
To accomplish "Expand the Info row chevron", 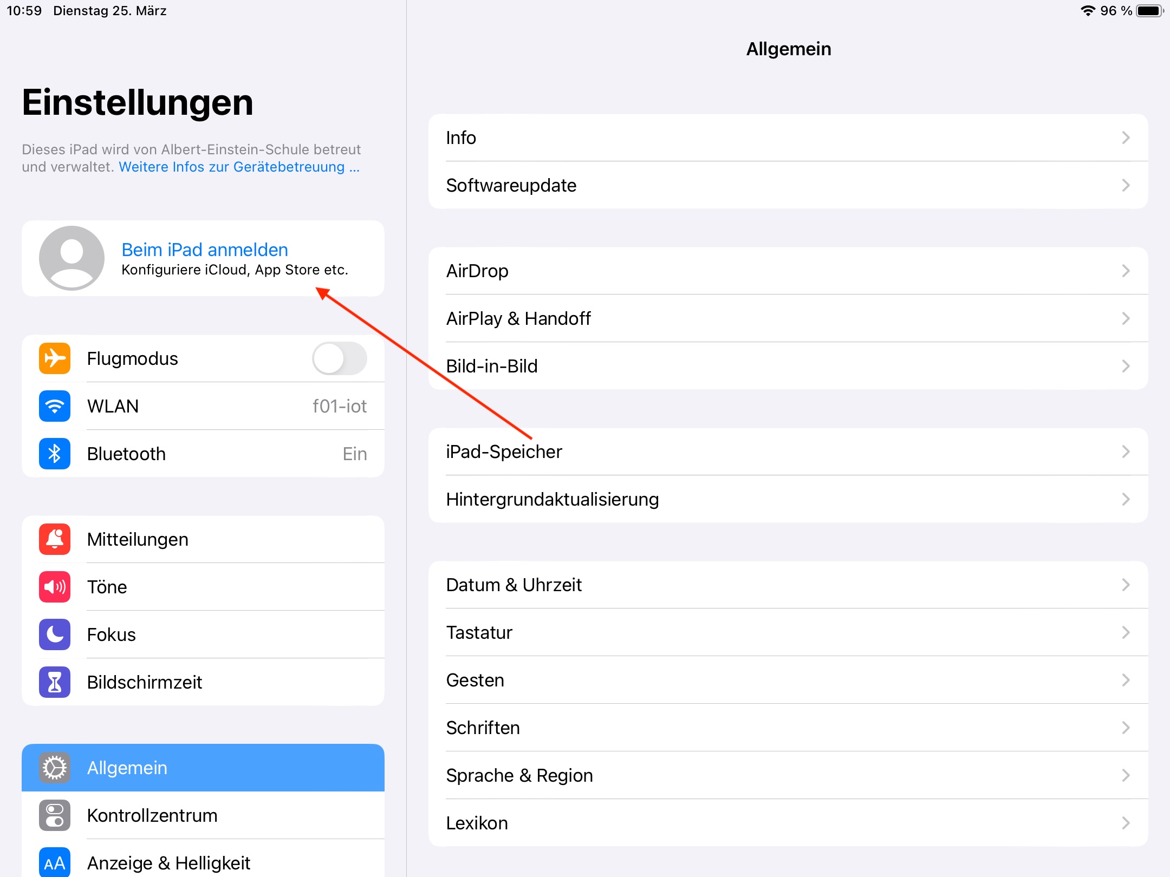I will coord(1126,138).
